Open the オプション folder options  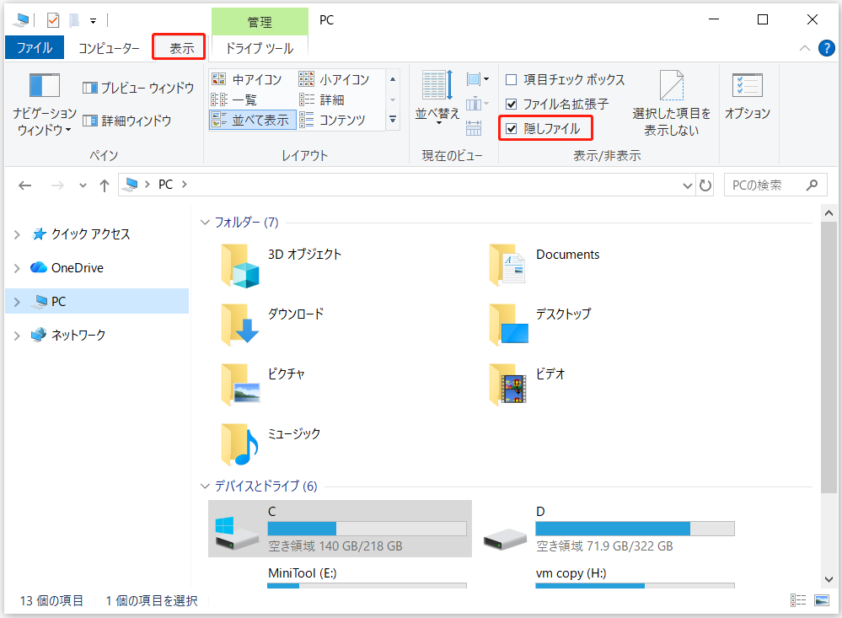(x=748, y=97)
